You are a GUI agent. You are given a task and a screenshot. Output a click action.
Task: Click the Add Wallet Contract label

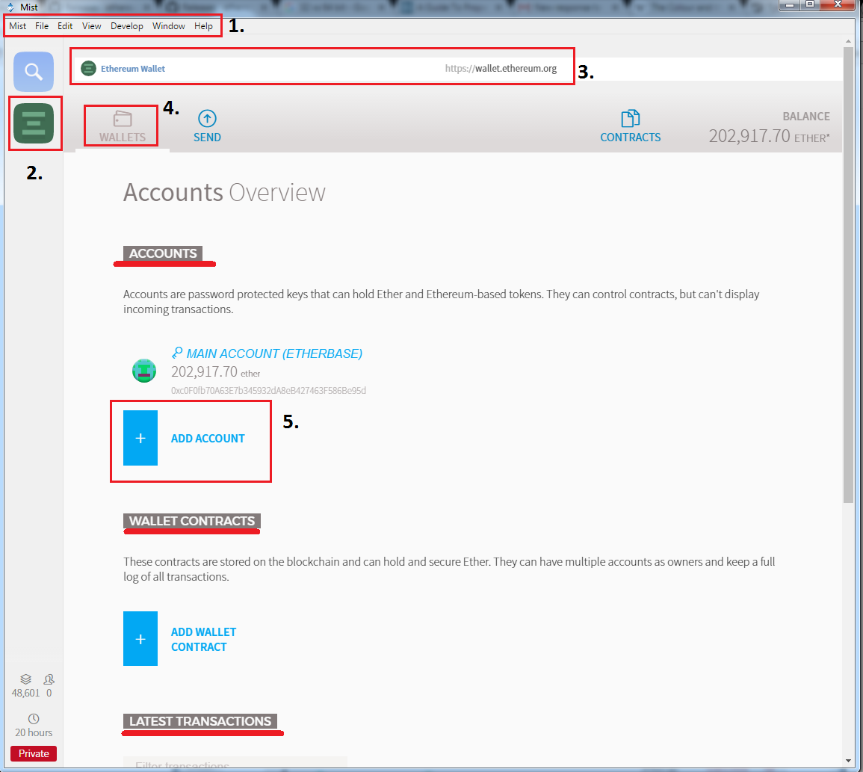pos(204,639)
